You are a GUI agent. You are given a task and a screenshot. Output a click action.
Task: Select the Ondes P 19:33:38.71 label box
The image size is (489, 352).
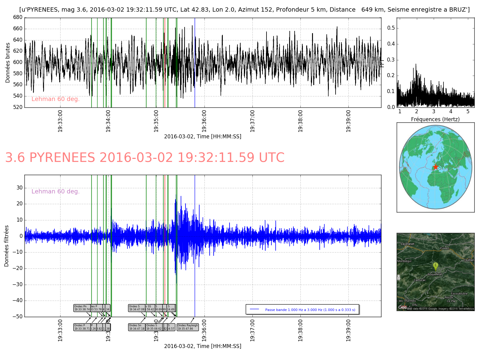[x=82, y=327]
